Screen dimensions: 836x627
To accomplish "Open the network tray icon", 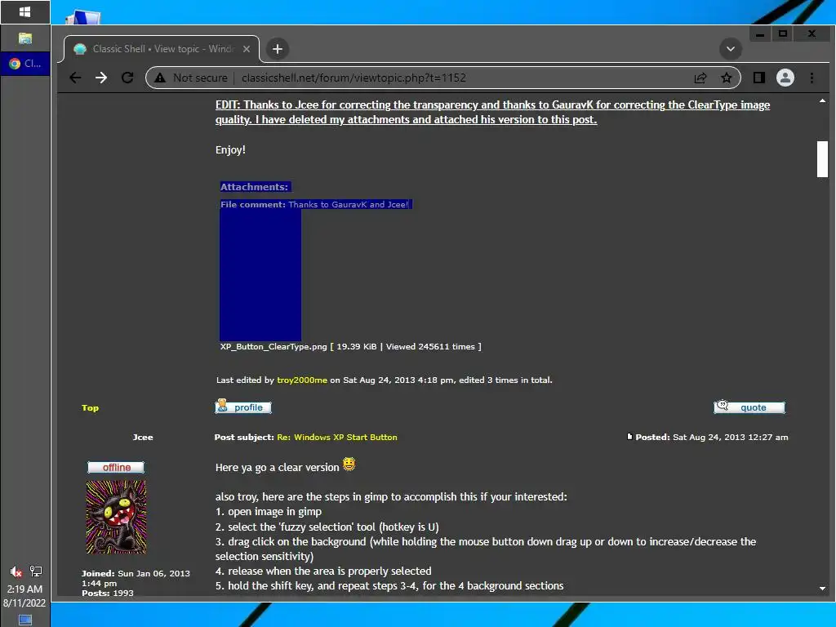I will 36,571.
